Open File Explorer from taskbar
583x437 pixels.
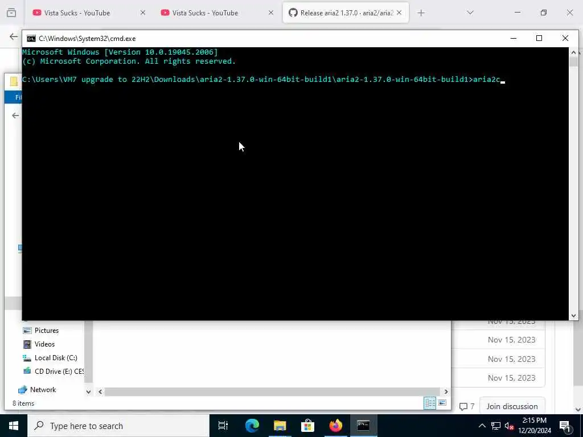pyautogui.click(x=280, y=426)
